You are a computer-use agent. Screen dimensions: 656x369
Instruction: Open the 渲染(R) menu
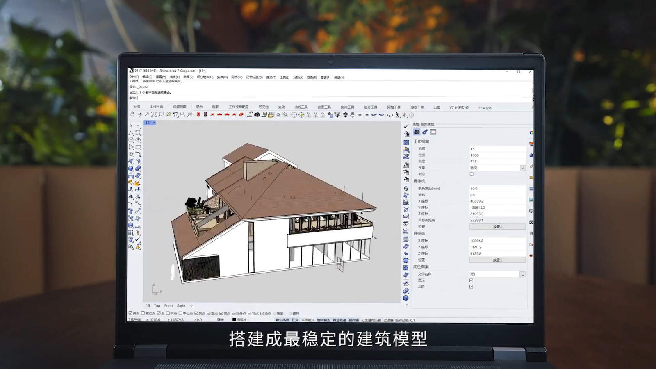(x=312, y=77)
